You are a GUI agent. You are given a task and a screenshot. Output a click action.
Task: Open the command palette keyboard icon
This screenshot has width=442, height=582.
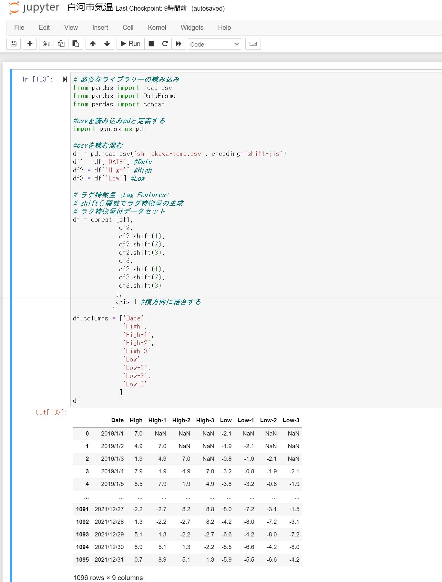(253, 44)
